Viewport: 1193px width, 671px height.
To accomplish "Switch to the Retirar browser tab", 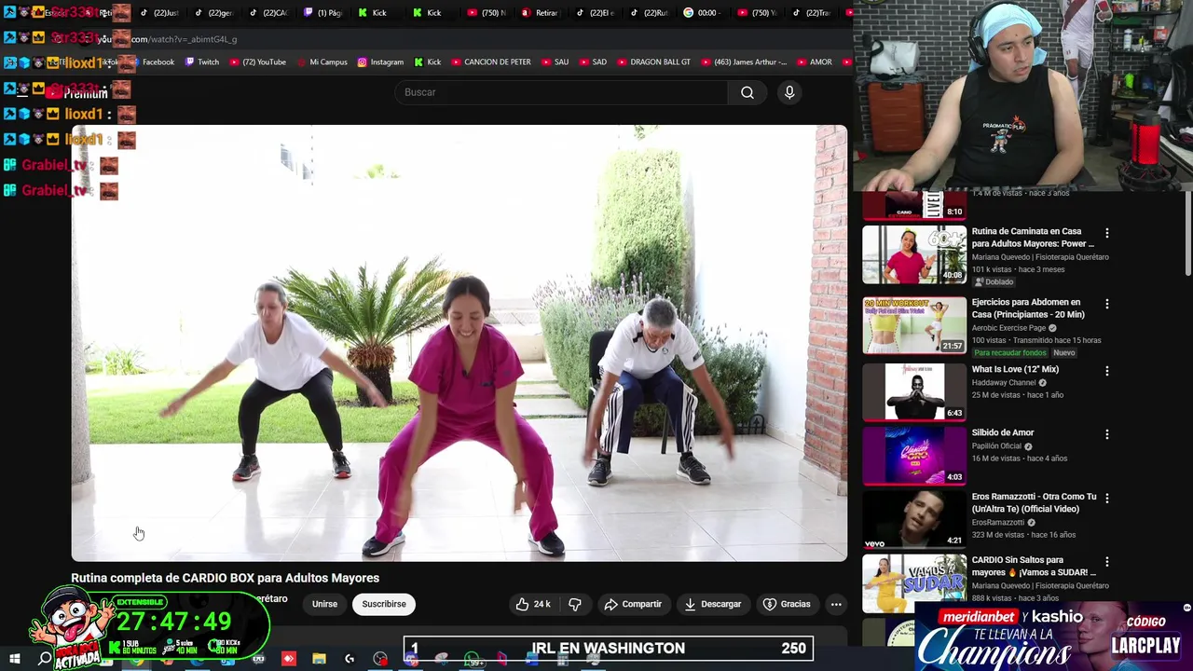I will point(541,13).
